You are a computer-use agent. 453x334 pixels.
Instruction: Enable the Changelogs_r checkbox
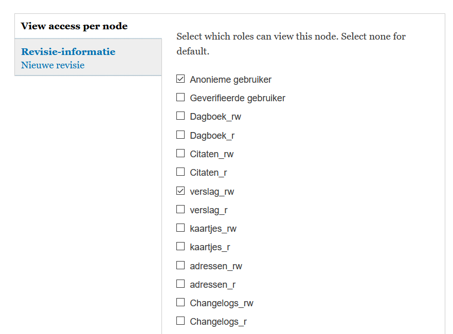point(180,321)
